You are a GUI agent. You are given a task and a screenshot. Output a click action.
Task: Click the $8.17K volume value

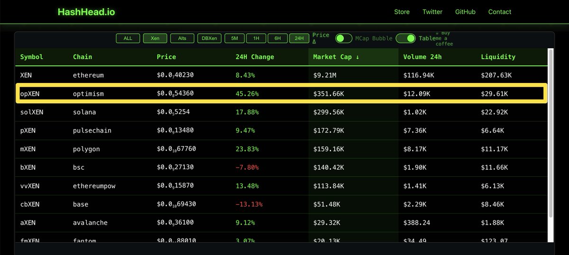415,149
